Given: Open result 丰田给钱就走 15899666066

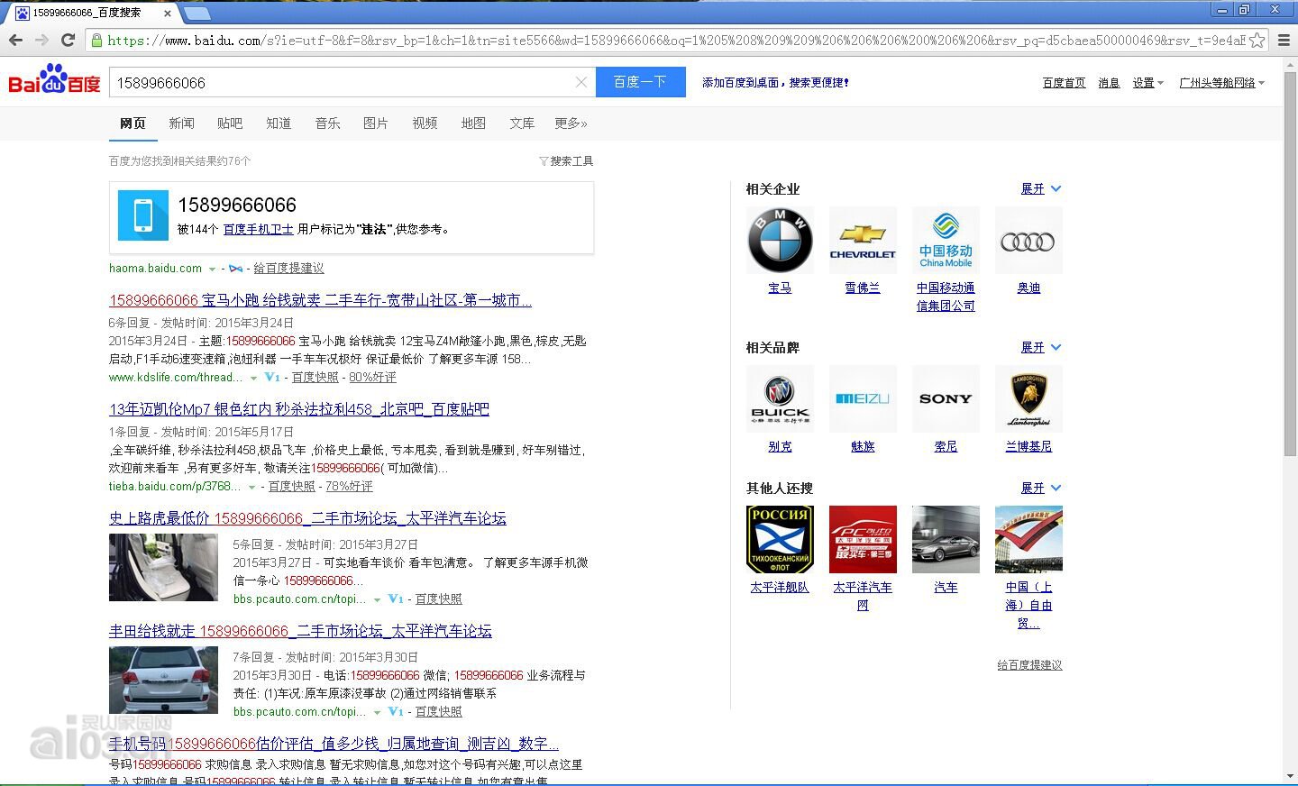Looking at the screenshot, I should coord(300,631).
